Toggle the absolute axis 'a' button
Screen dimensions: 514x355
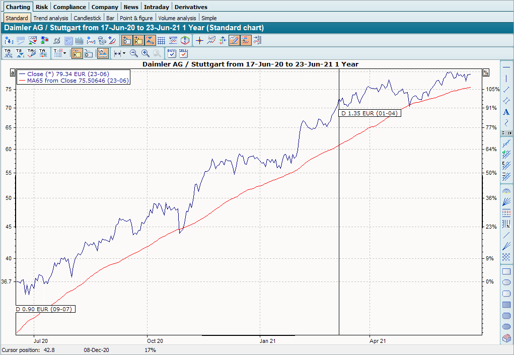(12, 73)
